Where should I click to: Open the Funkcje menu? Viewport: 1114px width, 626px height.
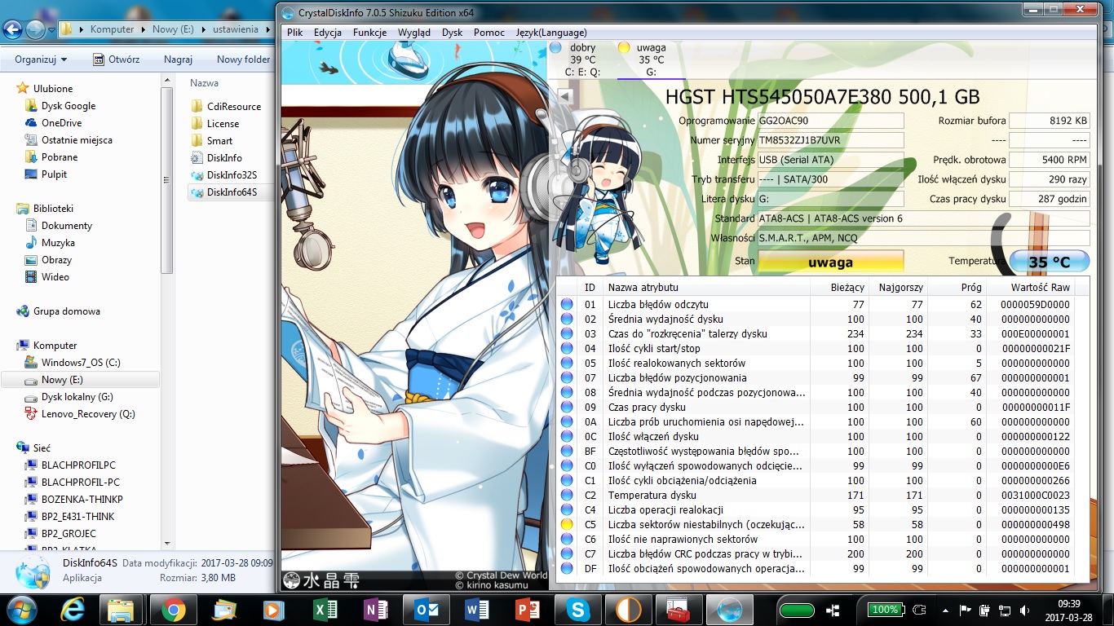pyautogui.click(x=369, y=33)
